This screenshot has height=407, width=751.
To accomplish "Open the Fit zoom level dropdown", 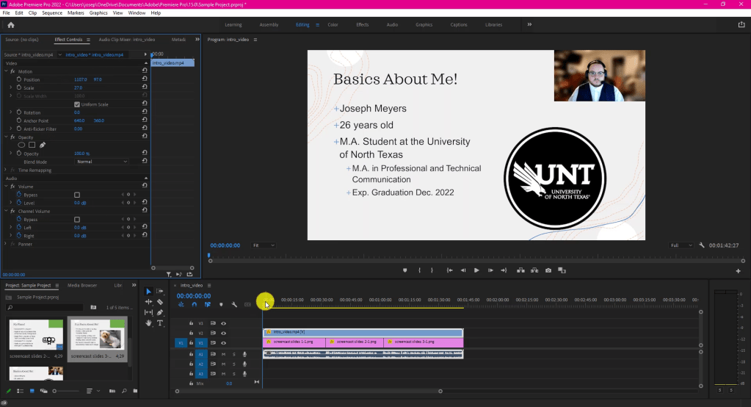I will [x=264, y=245].
